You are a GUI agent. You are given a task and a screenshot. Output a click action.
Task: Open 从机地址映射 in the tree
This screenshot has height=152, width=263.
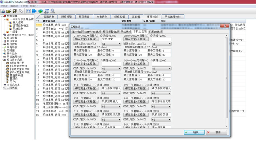pos(14,57)
